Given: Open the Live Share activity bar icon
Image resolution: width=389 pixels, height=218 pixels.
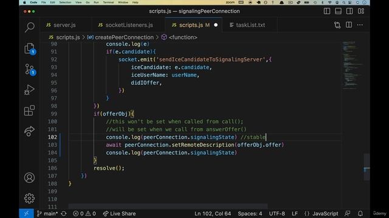Looking at the screenshot, I should coord(30,131).
